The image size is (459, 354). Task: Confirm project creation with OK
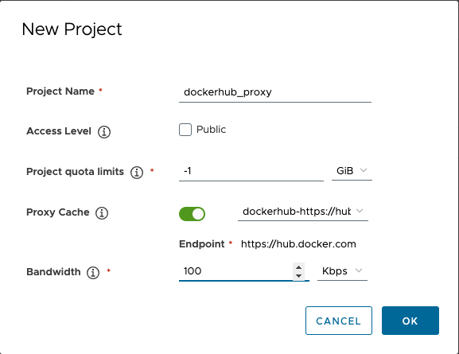tap(410, 321)
